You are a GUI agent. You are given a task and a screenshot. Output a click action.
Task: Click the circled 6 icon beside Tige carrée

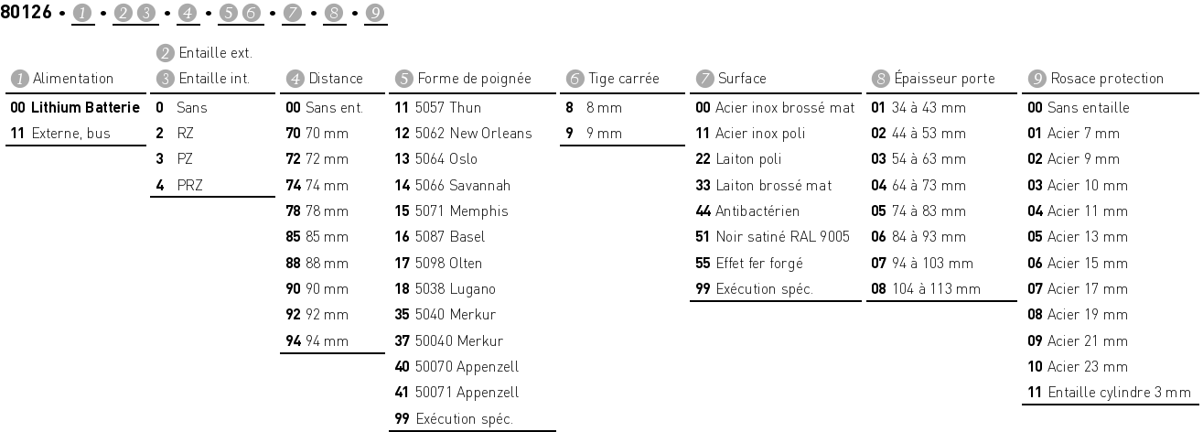[573, 79]
